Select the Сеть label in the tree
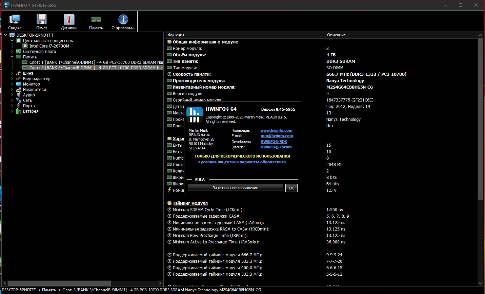Viewport: 485px width, 294px height. click(27, 100)
